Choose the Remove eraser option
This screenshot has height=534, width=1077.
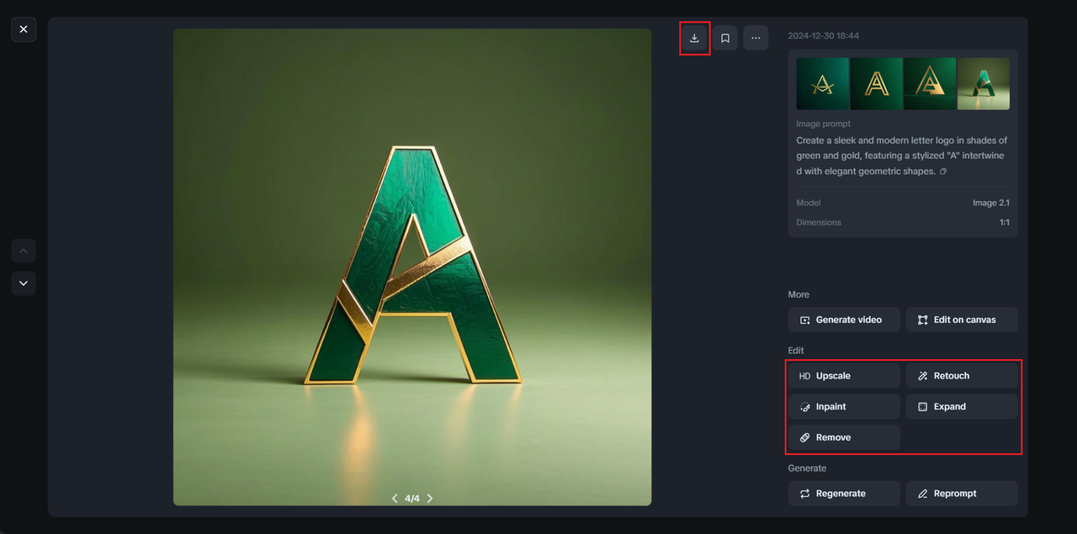point(844,437)
